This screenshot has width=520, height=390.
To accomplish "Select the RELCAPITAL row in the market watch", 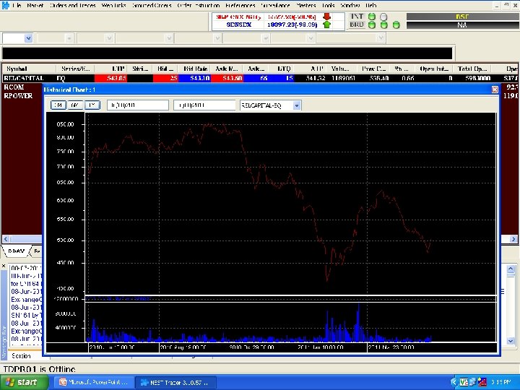I will click(x=260, y=78).
